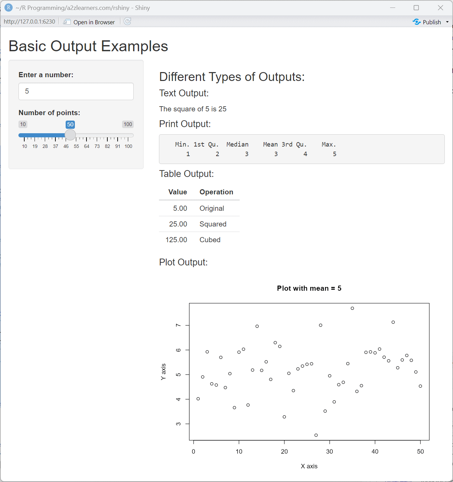Click the Plot with mean = 5 title
The image size is (453, 482).
pos(309,288)
